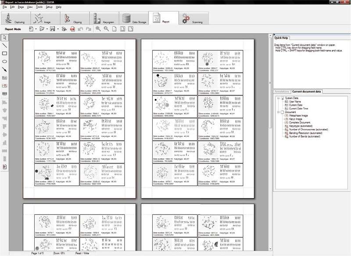Select the insert picture tool in left toolbar
Image resolution: width=351 pixels, height=256 pixels.
(x=4, y=86)
